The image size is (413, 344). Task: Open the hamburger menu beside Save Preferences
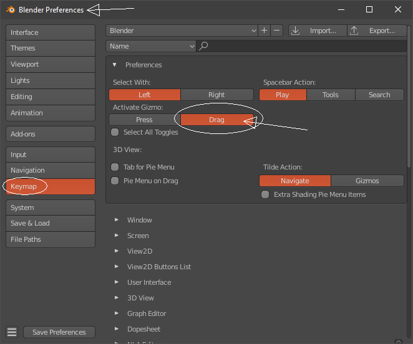click(12, 332)
